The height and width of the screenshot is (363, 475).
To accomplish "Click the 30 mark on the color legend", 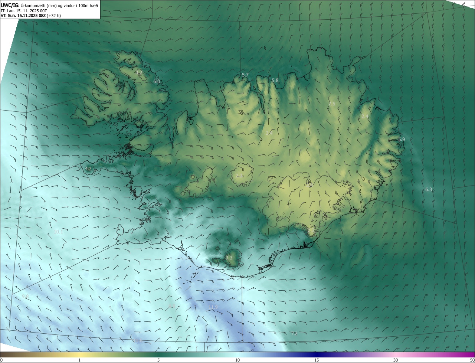I will pos(396,360).
